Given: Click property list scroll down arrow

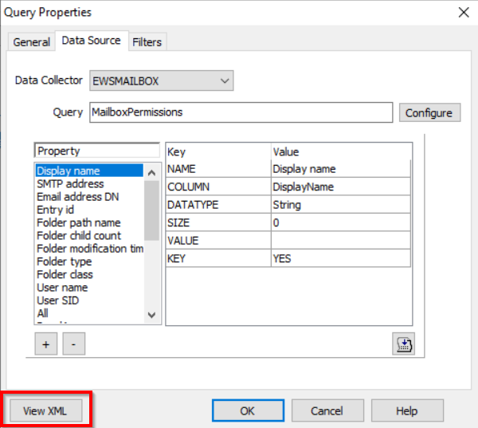Looking at the screenshot, I should pos(151,315).
